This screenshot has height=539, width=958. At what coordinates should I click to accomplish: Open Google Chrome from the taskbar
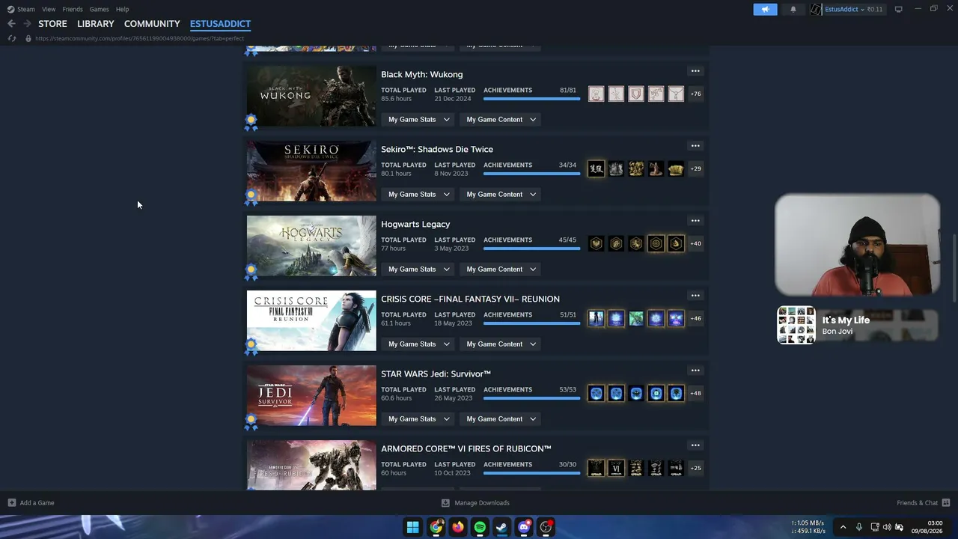(x=436, y=527)
